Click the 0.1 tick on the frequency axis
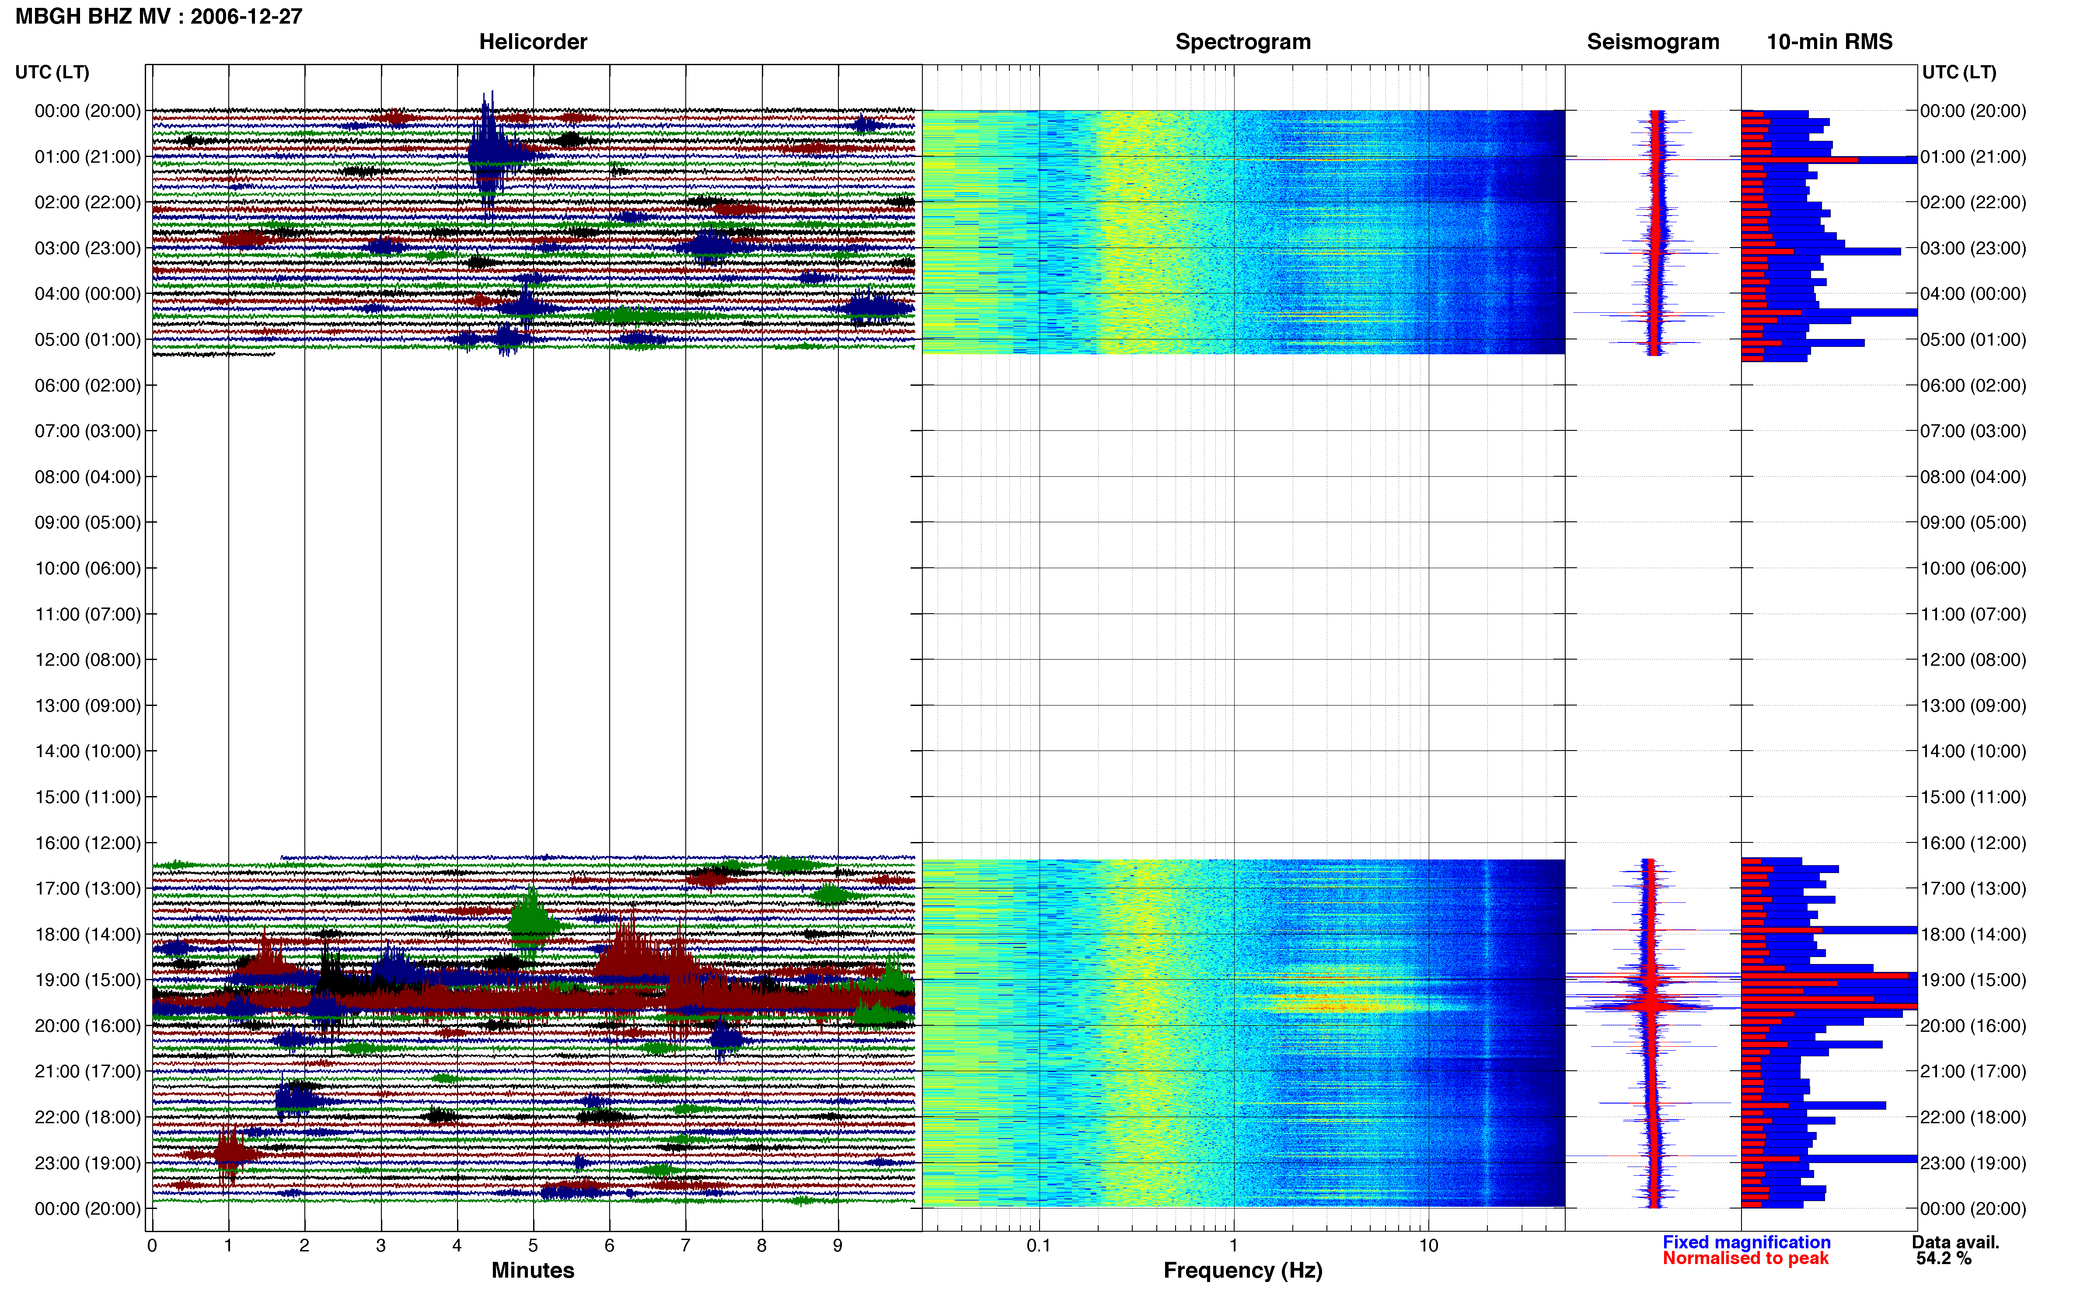The width and height of the screenshot is (2073, 1296). click(1039, 1245)
